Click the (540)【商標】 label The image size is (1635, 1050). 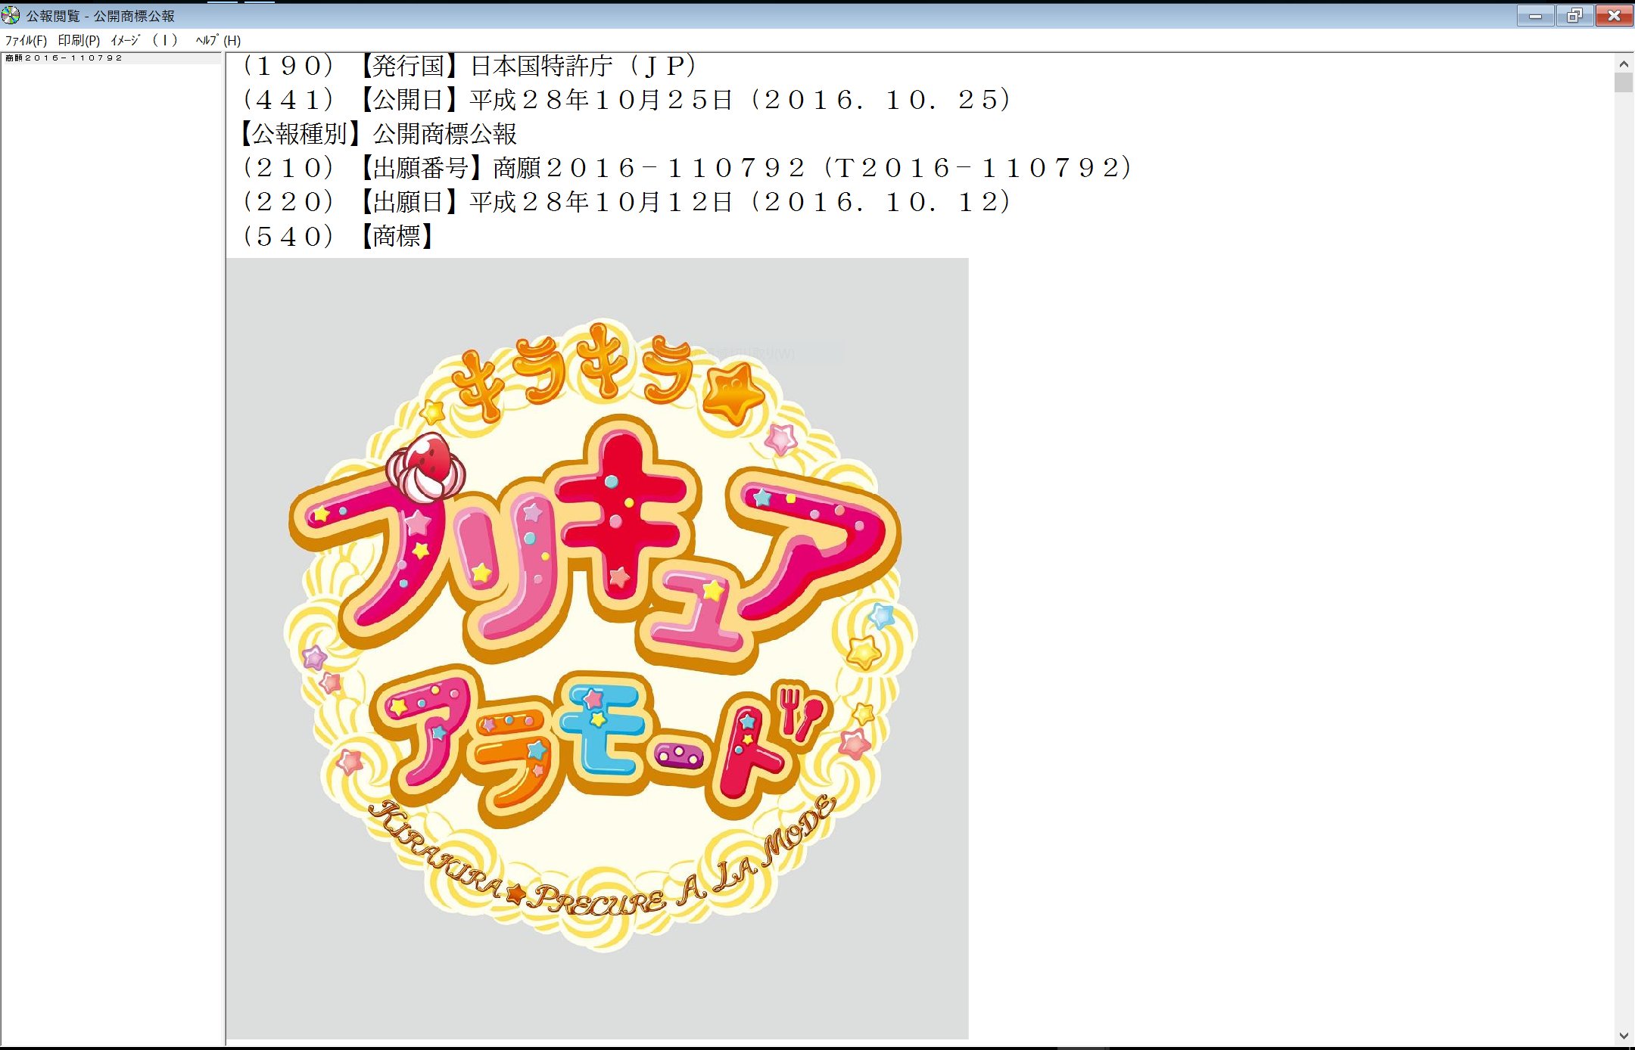coord(338,236)
